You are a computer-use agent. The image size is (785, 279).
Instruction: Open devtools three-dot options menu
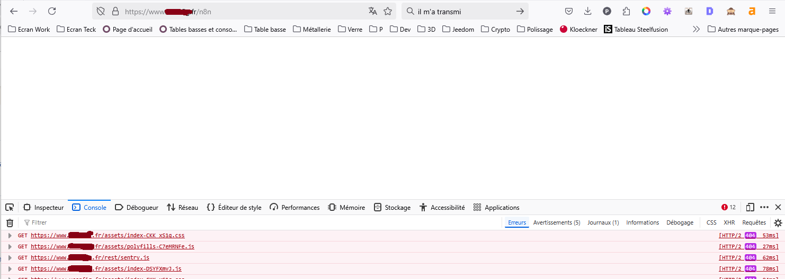coord(764,208)
